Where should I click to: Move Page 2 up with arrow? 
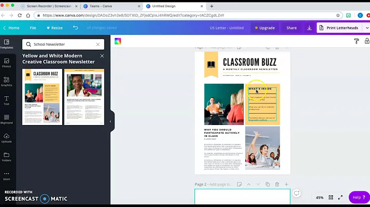coord(249,184)
